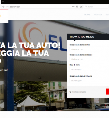Image resolution: width=109 pixels, height=118 pixels.
Task: Click the red search button in the form
Action: pos(108,91)
